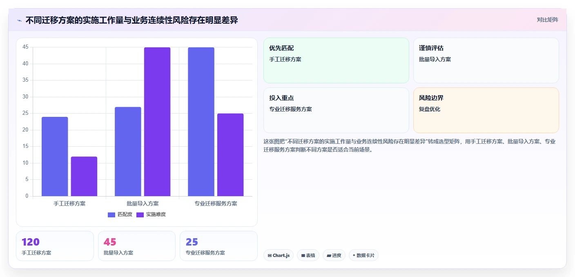Click the Chart.js tag chip
This screenshot has height=277, width=575.
[279, 255]
